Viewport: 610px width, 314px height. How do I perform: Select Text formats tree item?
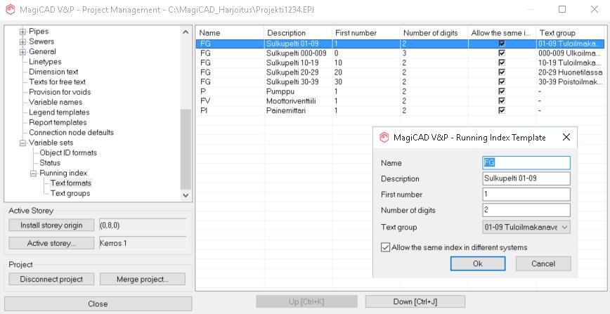pos(71,183)
